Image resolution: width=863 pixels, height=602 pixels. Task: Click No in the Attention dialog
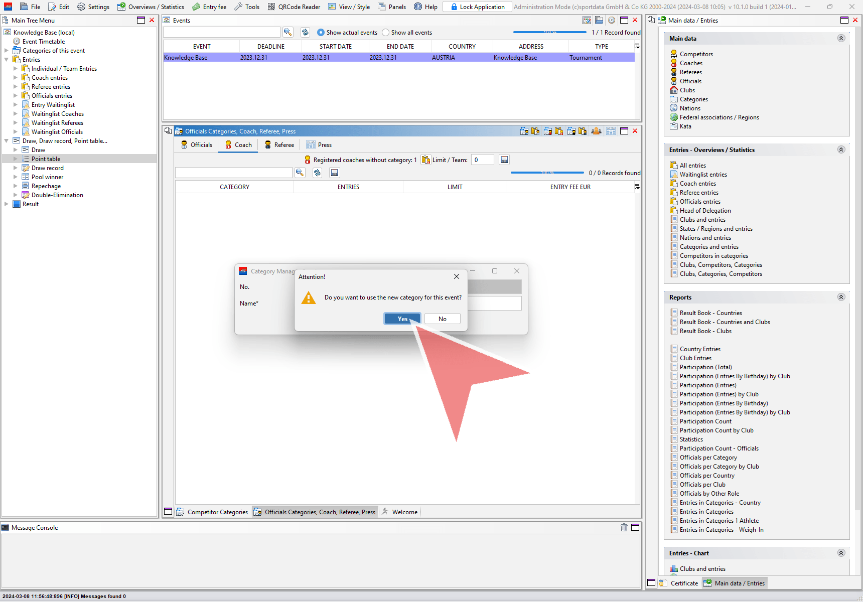pos(442,319)
